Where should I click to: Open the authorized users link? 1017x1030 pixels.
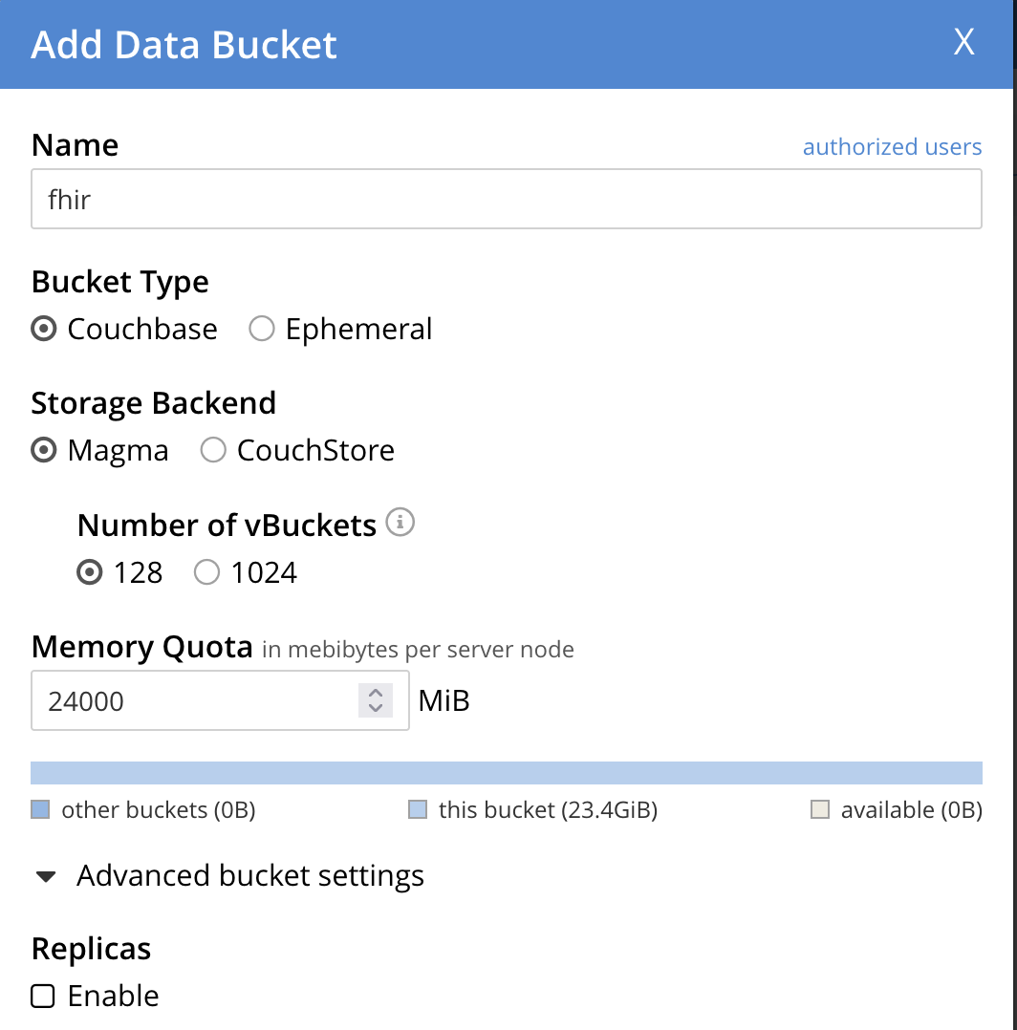click(x=892, y=146)
